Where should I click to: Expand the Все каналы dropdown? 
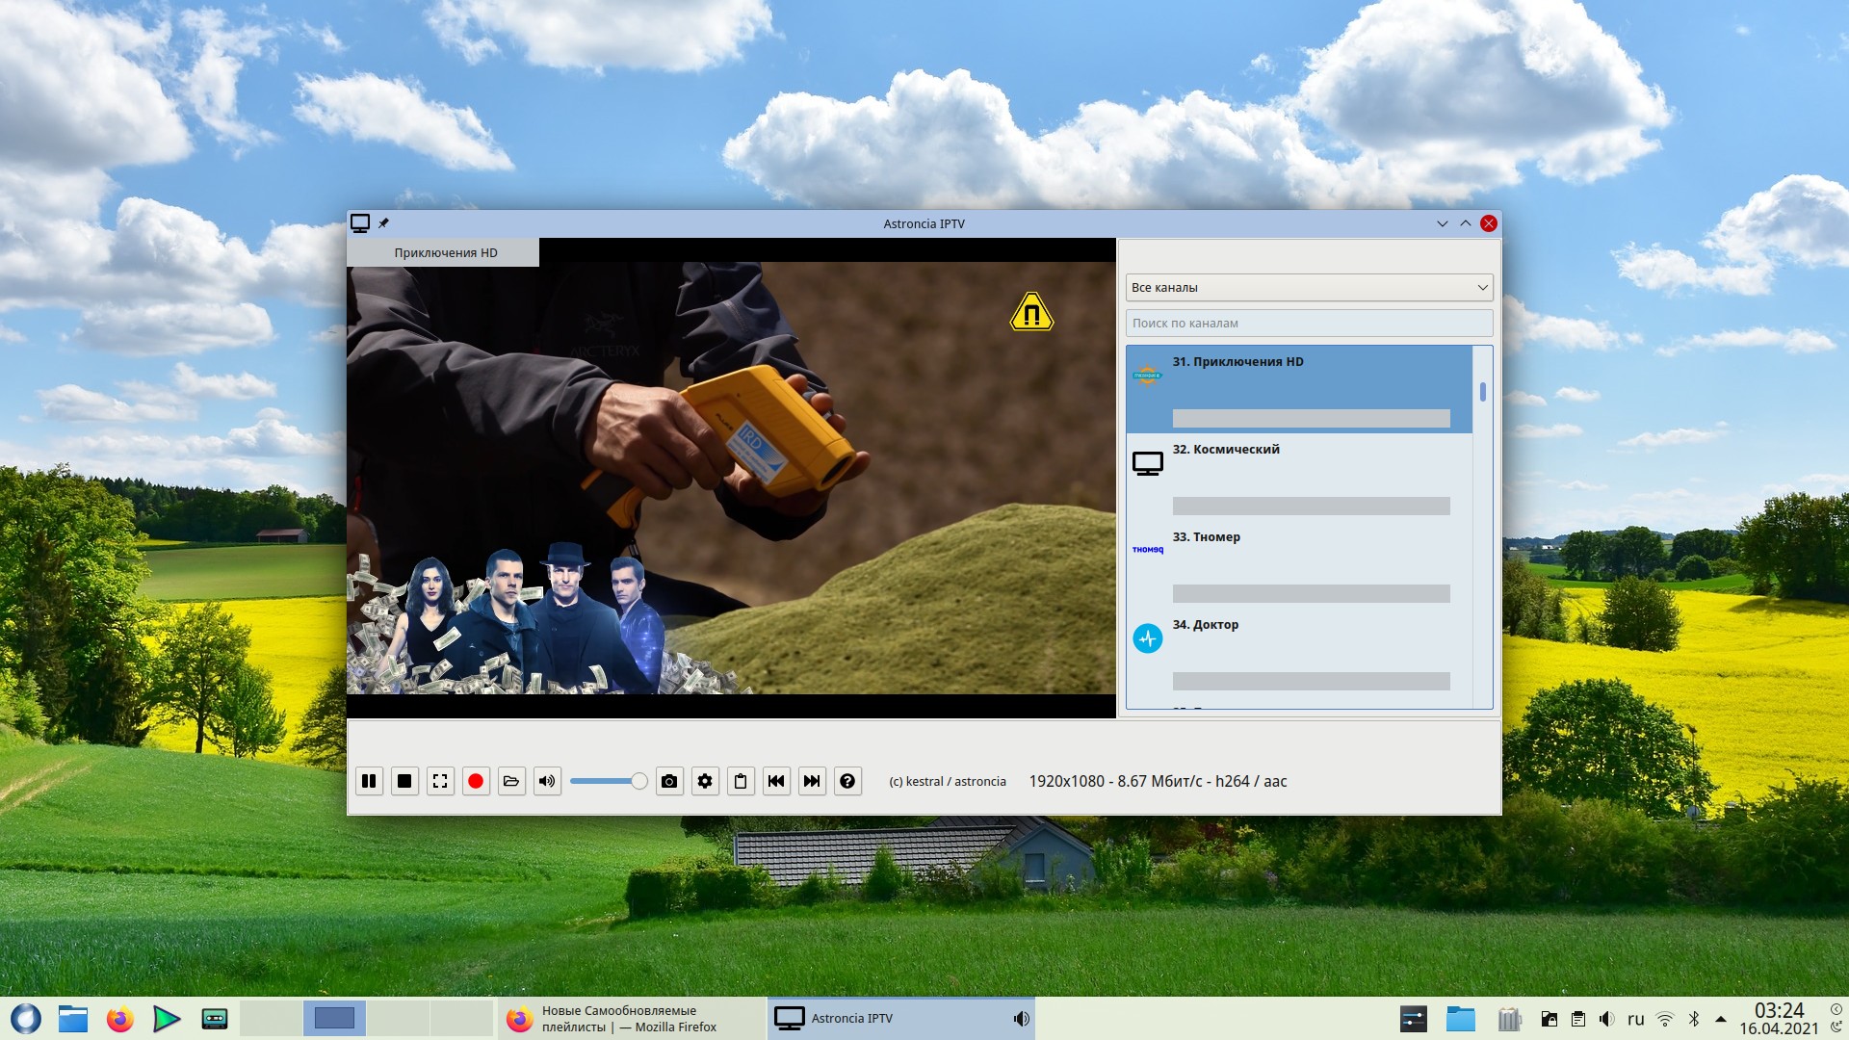point(1309,287)
